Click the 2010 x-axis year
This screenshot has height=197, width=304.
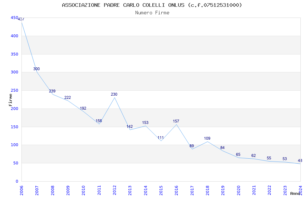pyautogui.click(x=83, y=191)
